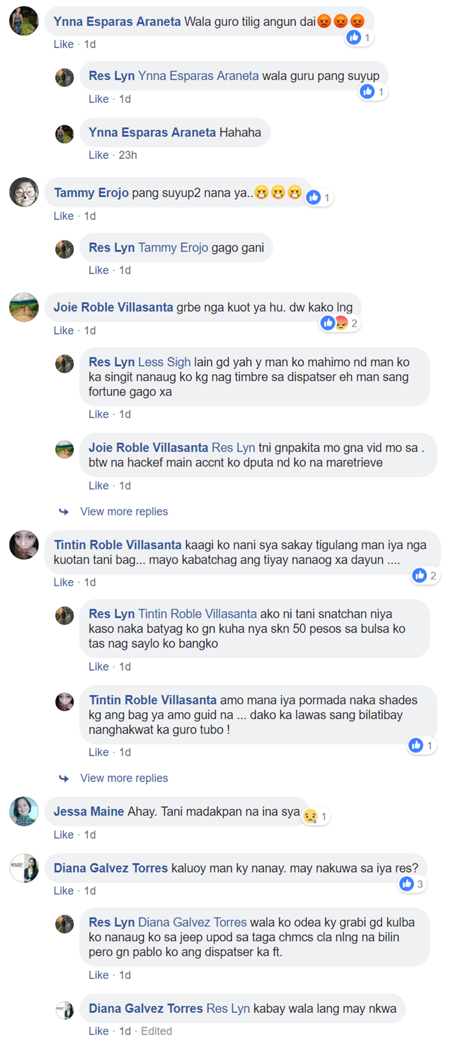Click the 23h timestamp on Hahaha reply
The image size is (462, 1046).
128,155
